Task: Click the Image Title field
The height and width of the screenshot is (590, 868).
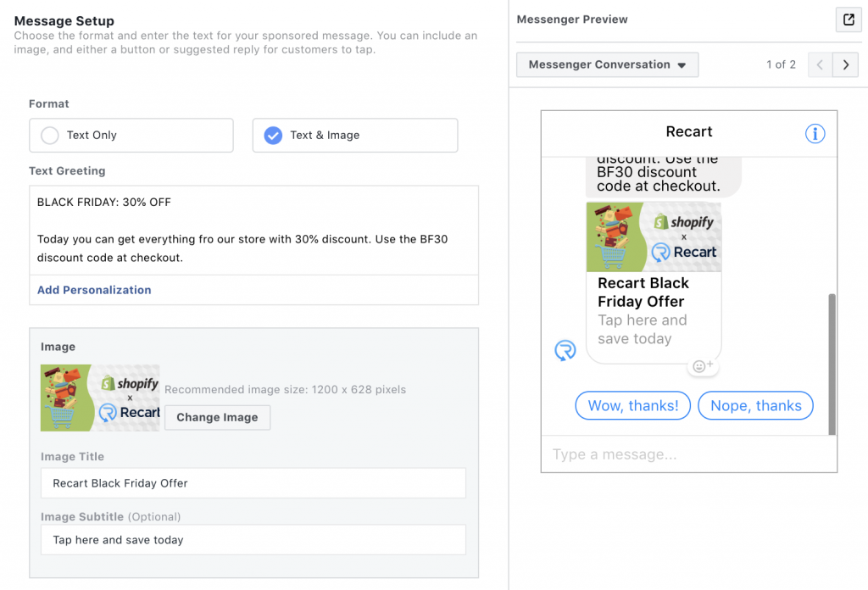Action: click(x=253, y=483)
